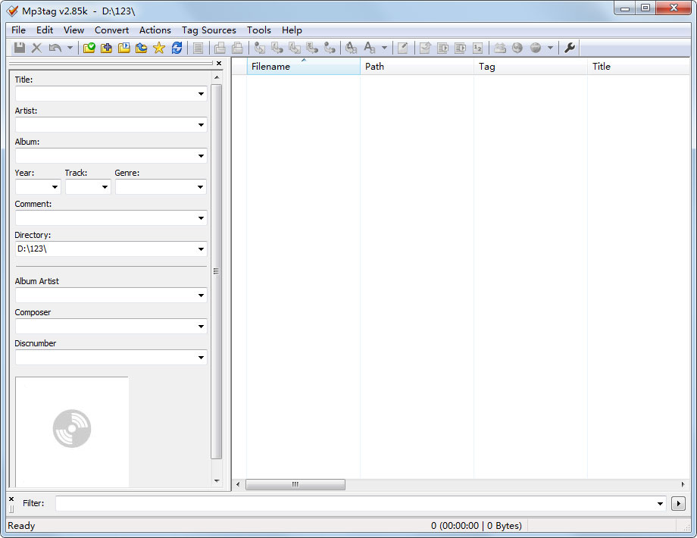
Task: Open the Convert menu
Action: click(111, 30)
